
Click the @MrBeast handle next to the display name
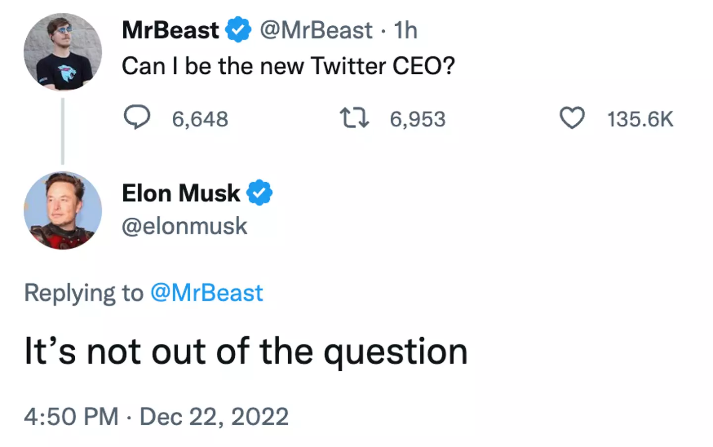point(315,30)
